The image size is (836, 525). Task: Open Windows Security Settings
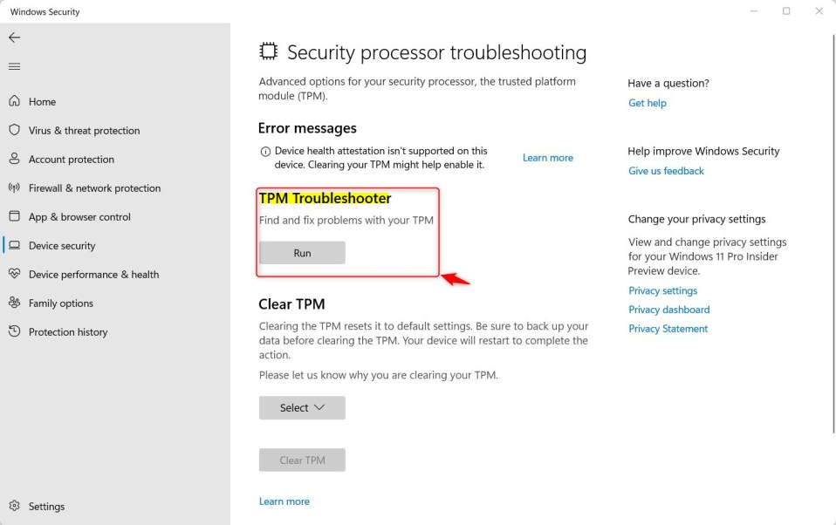(x=47, y=506)
